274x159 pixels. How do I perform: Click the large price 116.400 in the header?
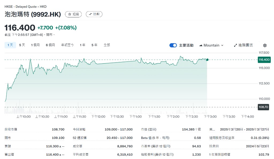click(20, 28)
